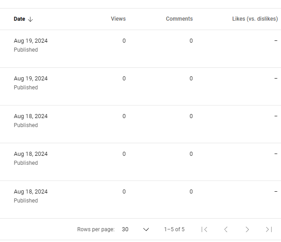Select the first row's Aug 19, 2024 date

30,41
